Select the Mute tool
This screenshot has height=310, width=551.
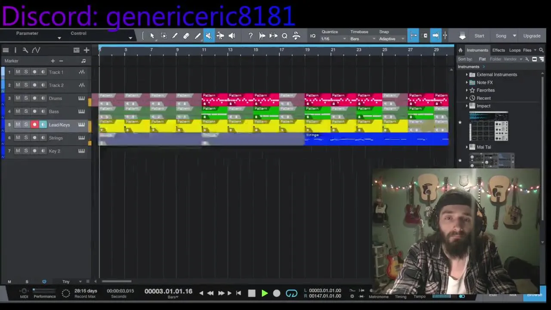pos(209,36)
